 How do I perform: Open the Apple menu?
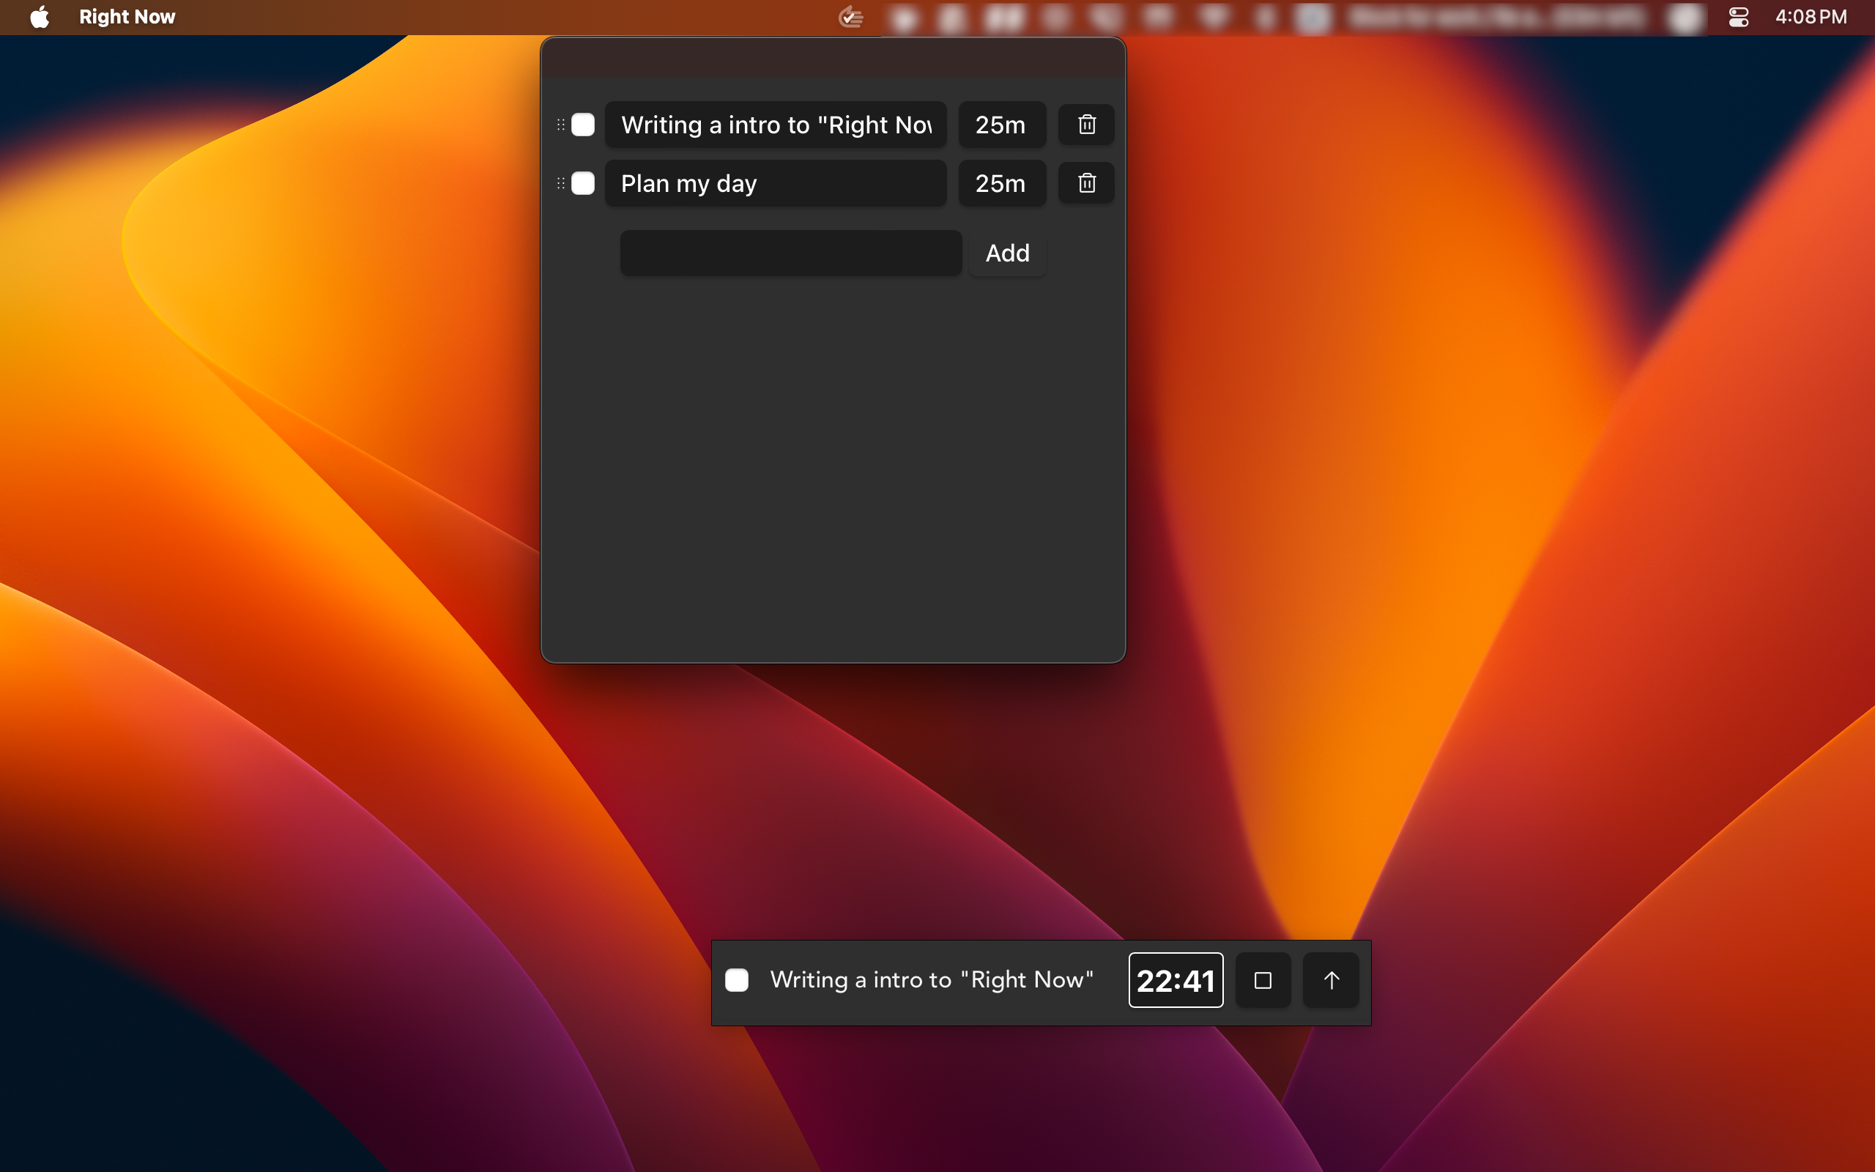pos(40,17)
